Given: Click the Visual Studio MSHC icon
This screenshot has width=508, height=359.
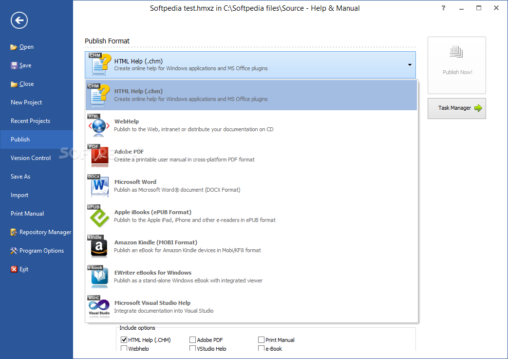Looking at the screenshot, I should click(x=98, y=307).
